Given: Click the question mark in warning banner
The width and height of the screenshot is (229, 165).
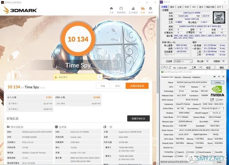Looking at the screenshot, I should pos(100,77).
